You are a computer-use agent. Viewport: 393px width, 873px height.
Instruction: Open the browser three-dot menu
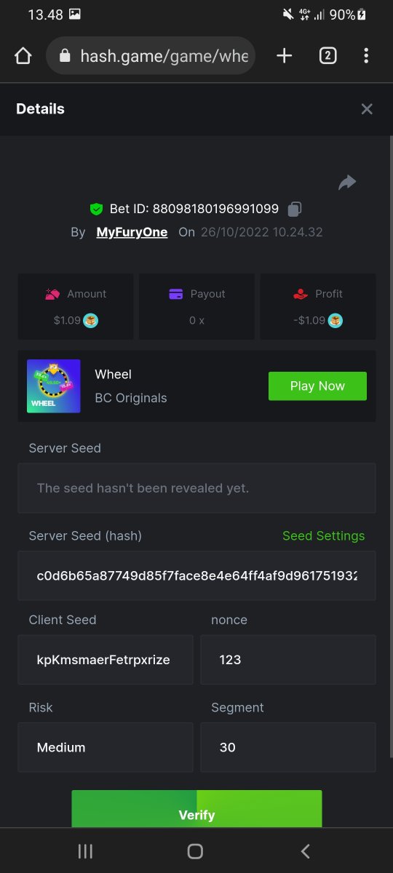click(x=366, y=56)
